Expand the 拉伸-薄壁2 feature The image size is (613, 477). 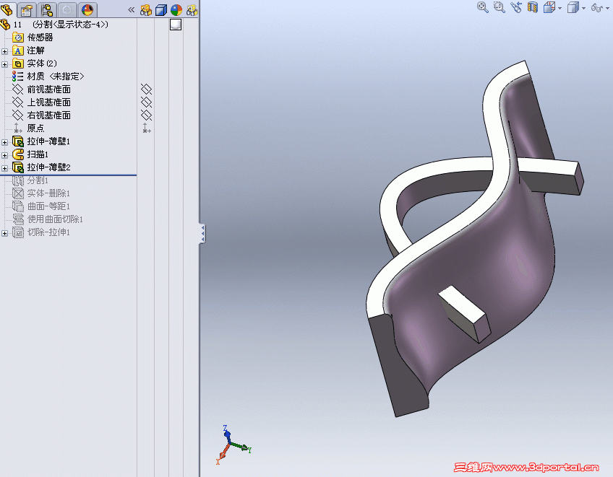tap(4, 168)
